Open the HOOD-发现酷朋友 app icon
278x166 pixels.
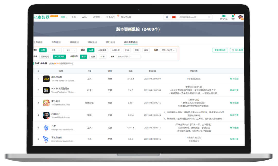[46, 90]
